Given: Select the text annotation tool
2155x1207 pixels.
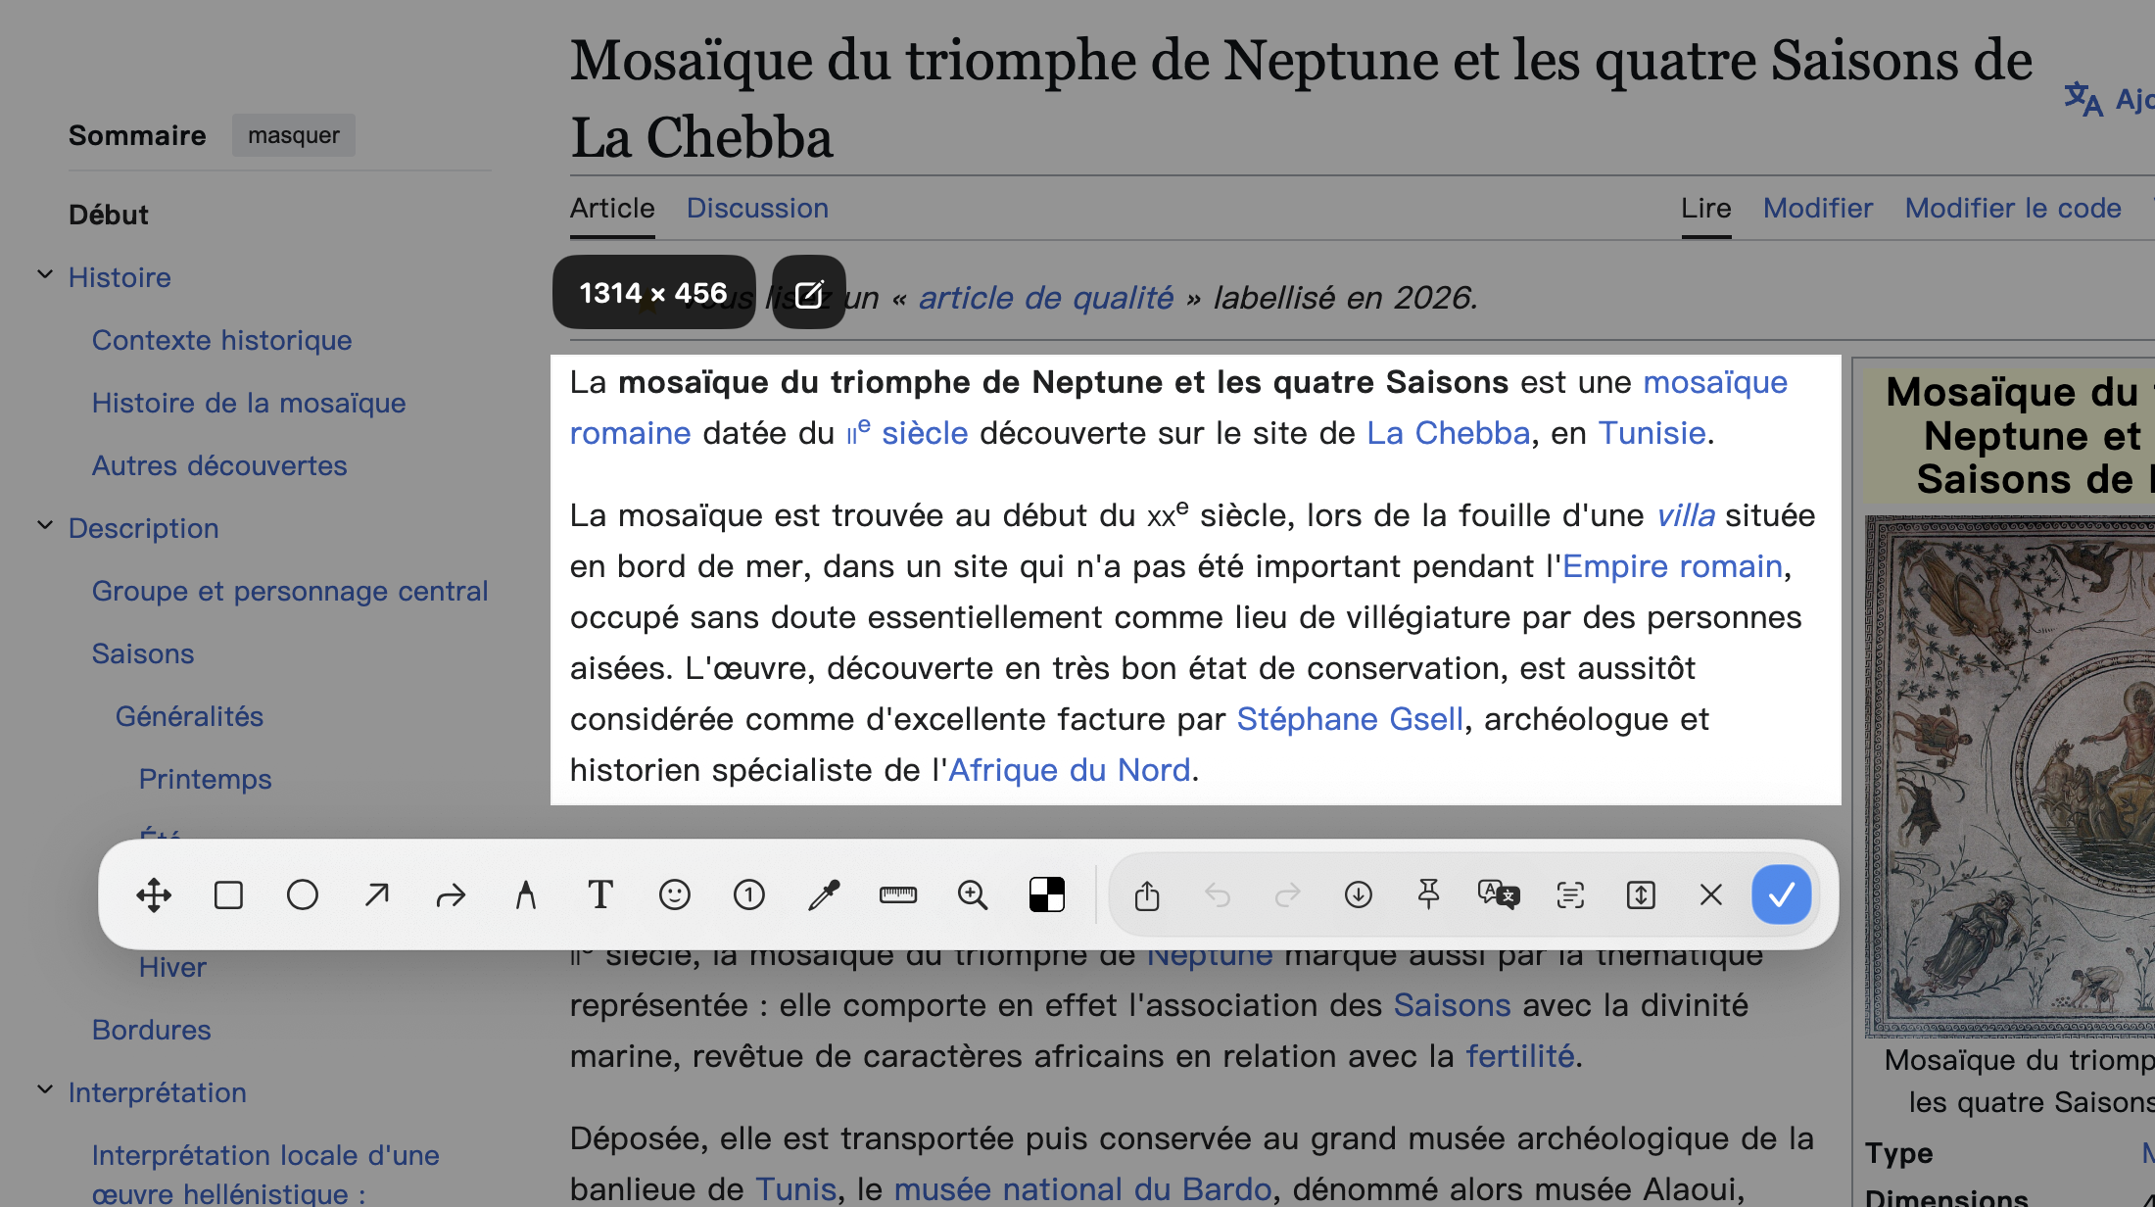Looking at the screenshot, I should [600, 894].
